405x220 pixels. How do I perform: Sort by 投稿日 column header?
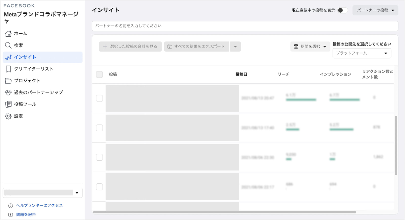tap(241, 74)
